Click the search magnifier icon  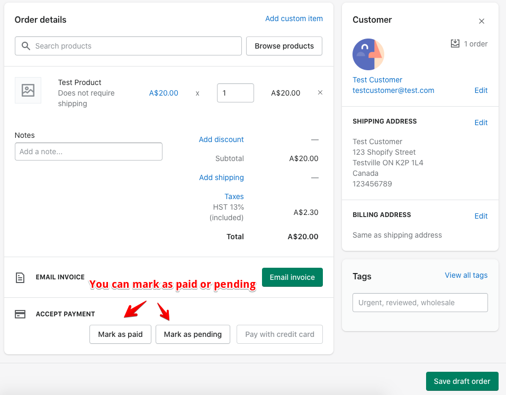pyautogui.click(x=26, y=46)
